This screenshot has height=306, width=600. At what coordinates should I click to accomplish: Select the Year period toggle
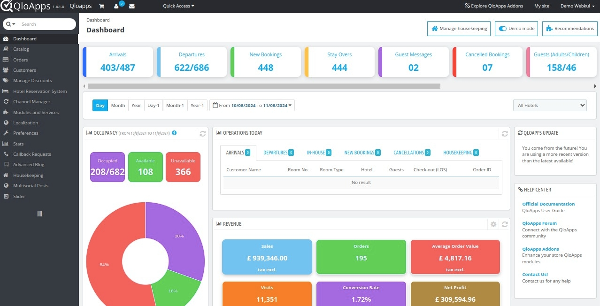(x=136, y=105)
